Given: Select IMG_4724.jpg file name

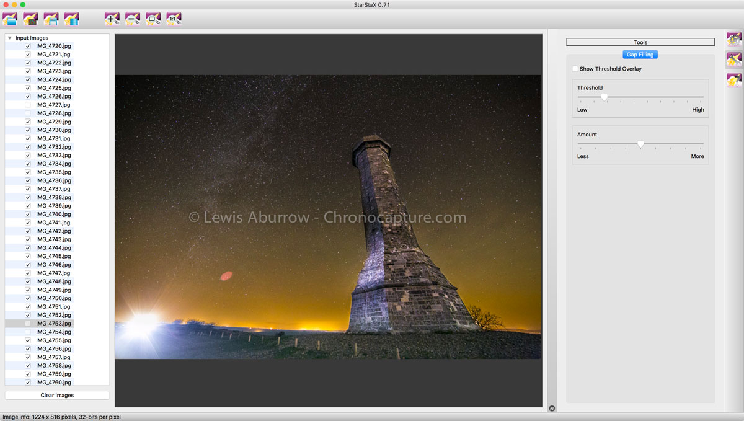Looking at the screenshot, I should tap(53, 79).
